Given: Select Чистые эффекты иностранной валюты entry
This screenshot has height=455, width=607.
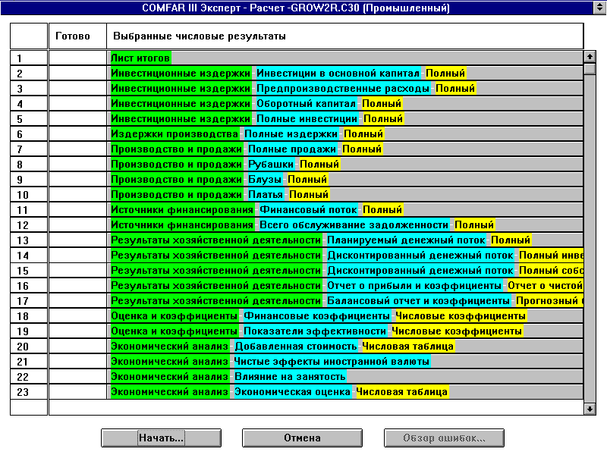Looking at the screenshot, I should (x=332, y=362).
